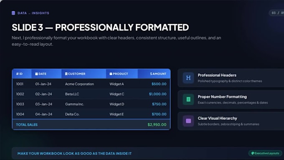Click date cell 01-Jan-24

[x=43, y=84]
